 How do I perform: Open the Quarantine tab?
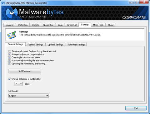(x=48, y=25)
